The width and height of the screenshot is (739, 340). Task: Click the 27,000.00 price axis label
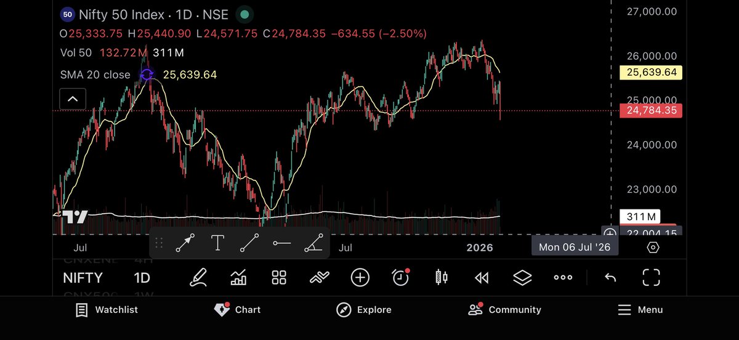652,11
